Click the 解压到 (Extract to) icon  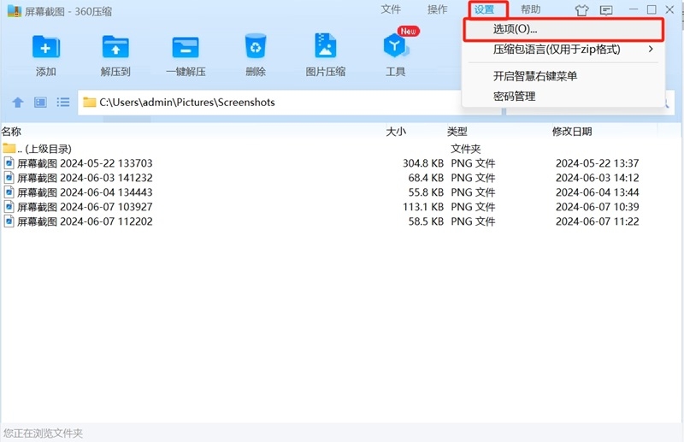(115, 47)
